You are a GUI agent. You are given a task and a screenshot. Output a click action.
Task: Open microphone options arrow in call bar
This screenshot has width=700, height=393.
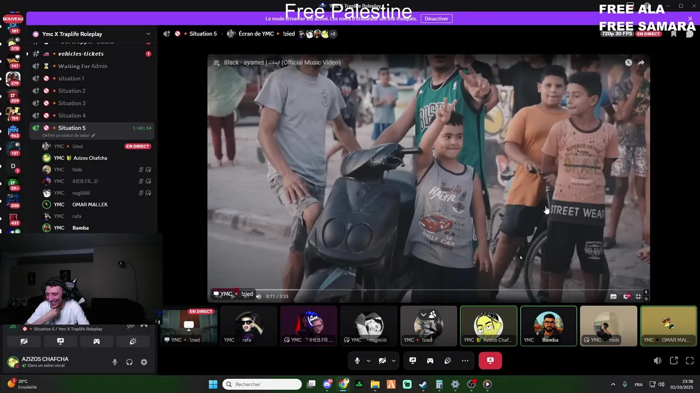(x=368, y=361)
